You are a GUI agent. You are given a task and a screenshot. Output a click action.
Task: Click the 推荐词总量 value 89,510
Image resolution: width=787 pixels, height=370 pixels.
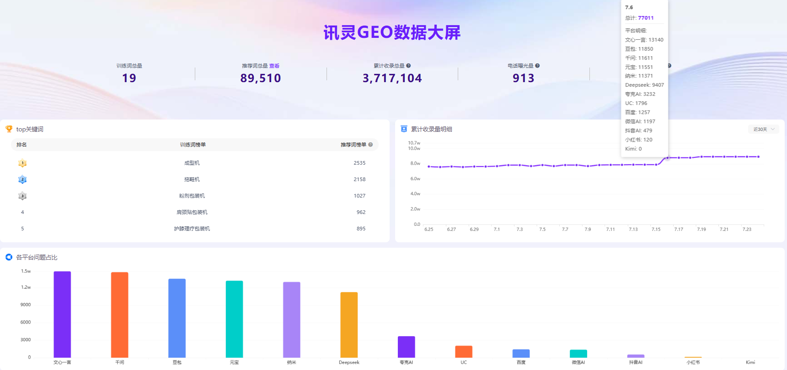pyautogui.click(x=261, y=78)
